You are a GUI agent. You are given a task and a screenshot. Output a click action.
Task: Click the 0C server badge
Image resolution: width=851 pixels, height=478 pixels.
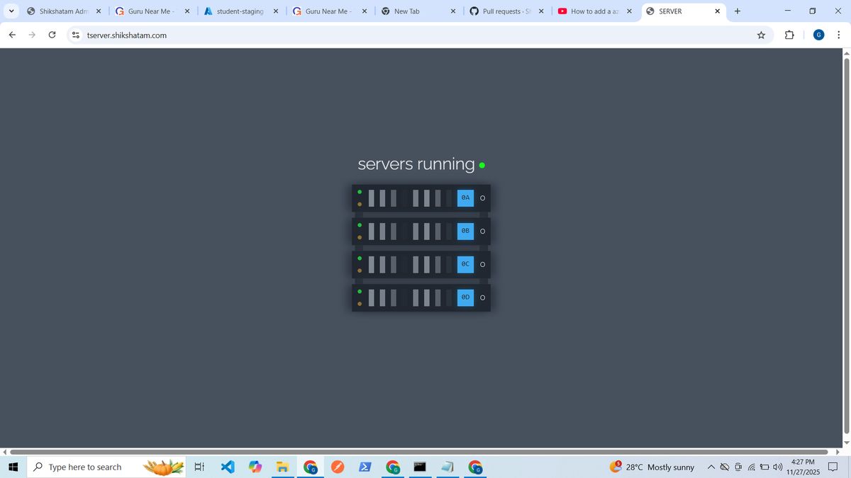(x=465, y=263)
